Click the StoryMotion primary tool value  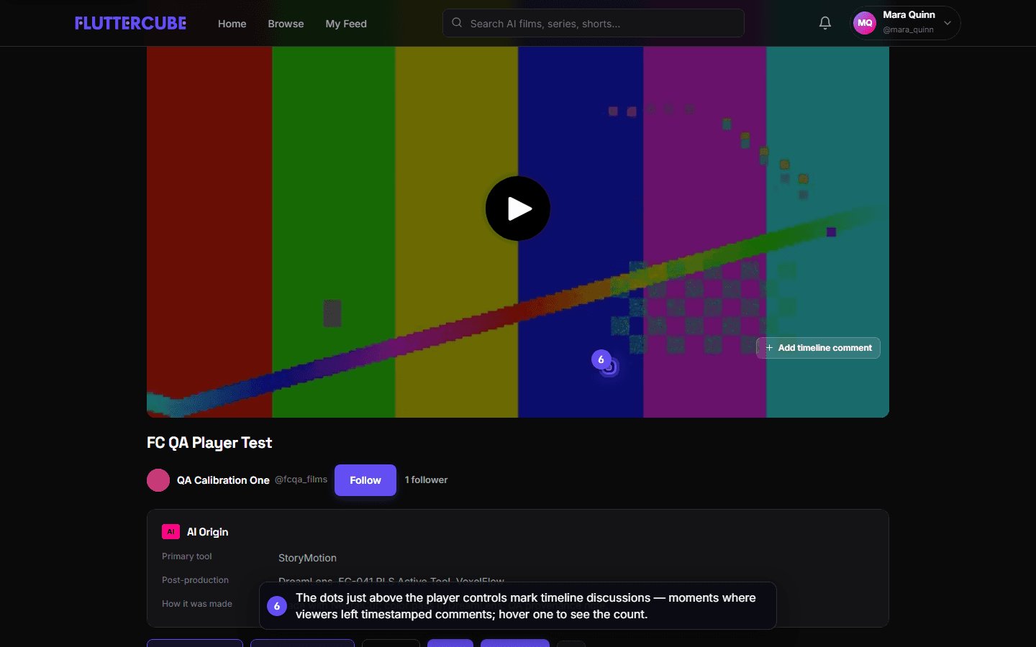[307, 558]
